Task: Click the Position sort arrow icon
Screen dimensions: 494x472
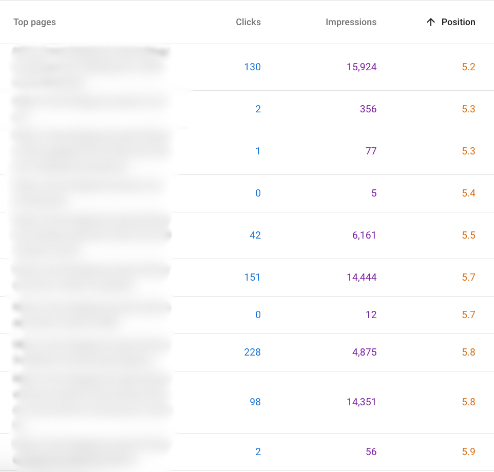Action: 431,22
